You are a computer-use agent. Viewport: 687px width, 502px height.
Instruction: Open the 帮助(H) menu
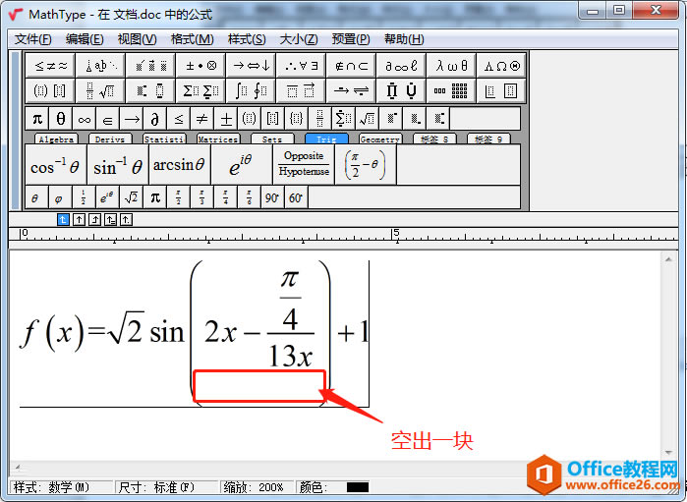tap(404, 39)
